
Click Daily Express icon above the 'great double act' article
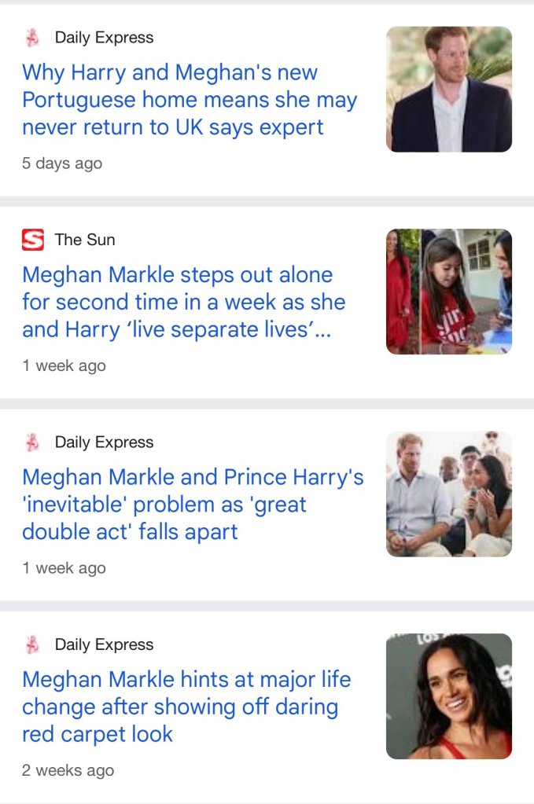[x=32, y=442]
